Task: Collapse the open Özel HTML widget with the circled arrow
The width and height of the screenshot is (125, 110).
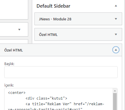Action: coord(116,50)
